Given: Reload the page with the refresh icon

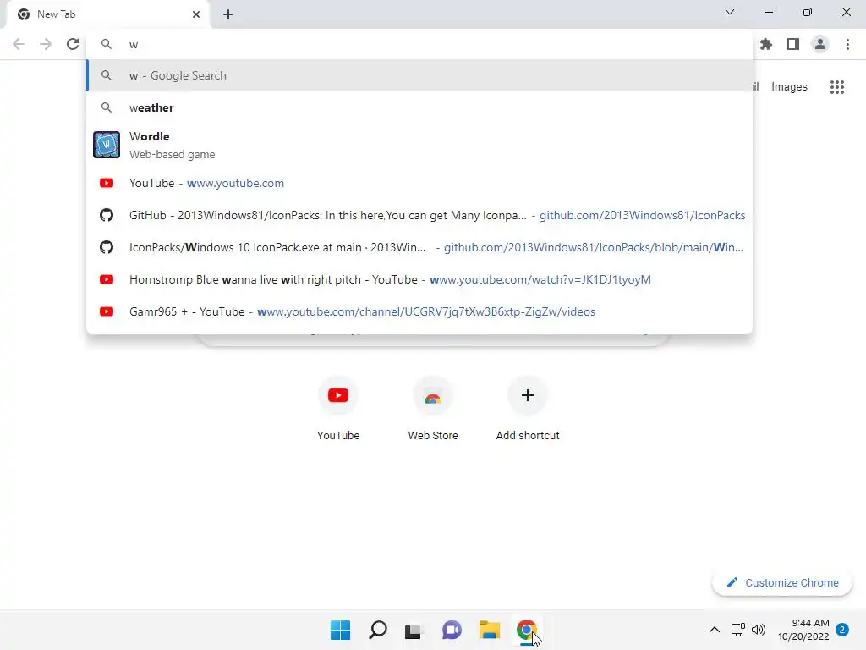Looking at the screenshot, I should point(73,44).
